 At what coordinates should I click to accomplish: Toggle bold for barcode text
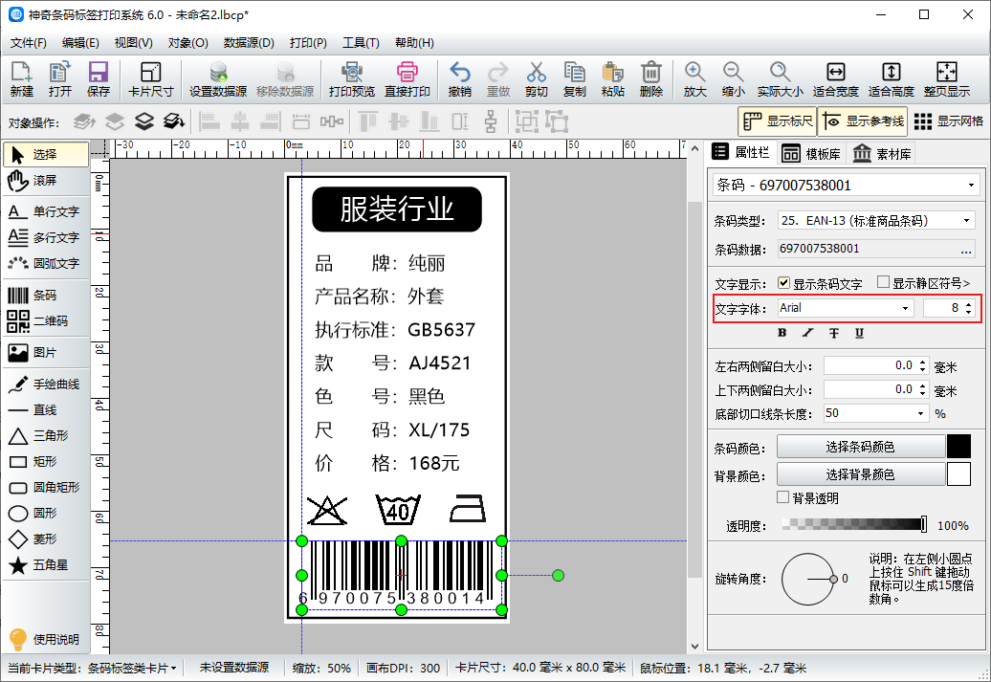(x=782, y=333)
